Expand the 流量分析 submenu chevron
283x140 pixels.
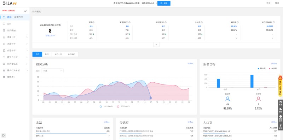pyautogui.click(x=27, y=37)
